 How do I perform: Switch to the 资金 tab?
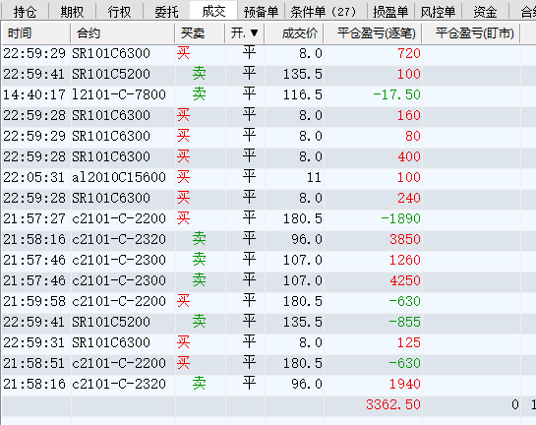[x=485, y=12]
